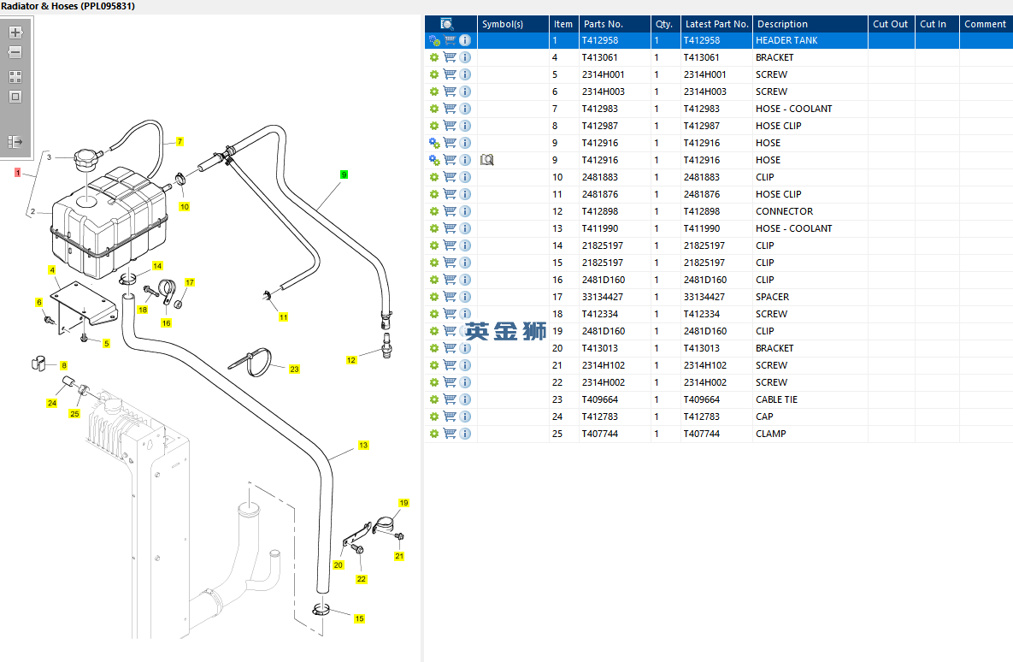Click the search icon in table header
Viewport: 1013px width, 662px height.
pos(446,24)
